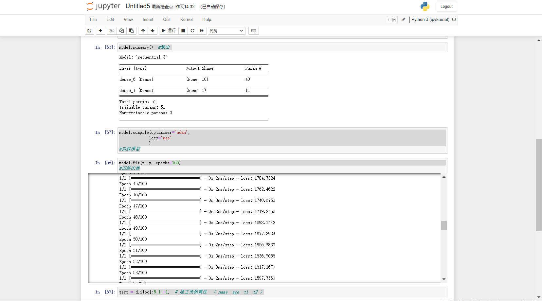
Task: Click into the model.compile code cell
Action: click(282, 141)
